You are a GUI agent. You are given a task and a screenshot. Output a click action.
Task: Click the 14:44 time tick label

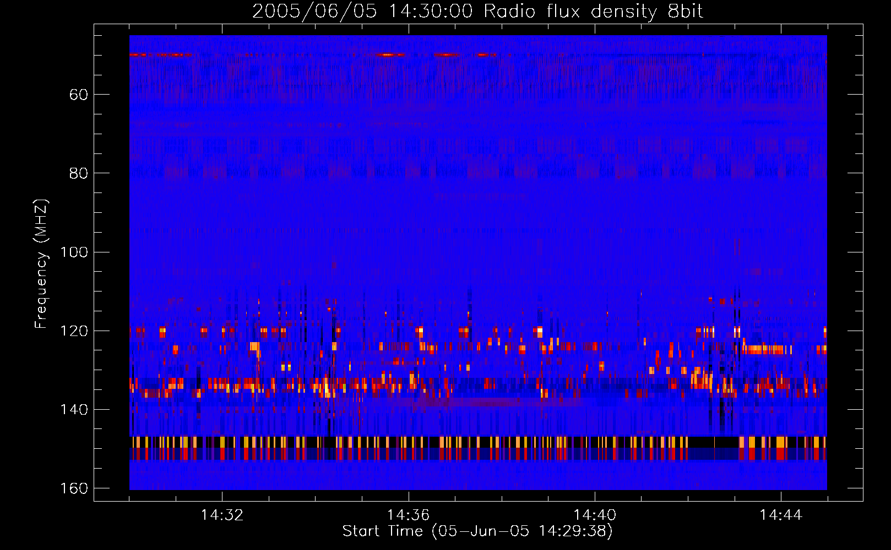coord(781,515)
